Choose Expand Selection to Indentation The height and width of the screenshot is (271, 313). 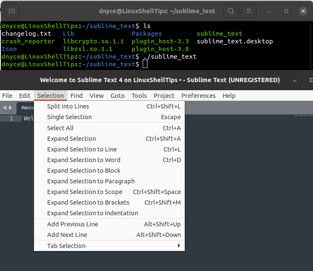110,213
